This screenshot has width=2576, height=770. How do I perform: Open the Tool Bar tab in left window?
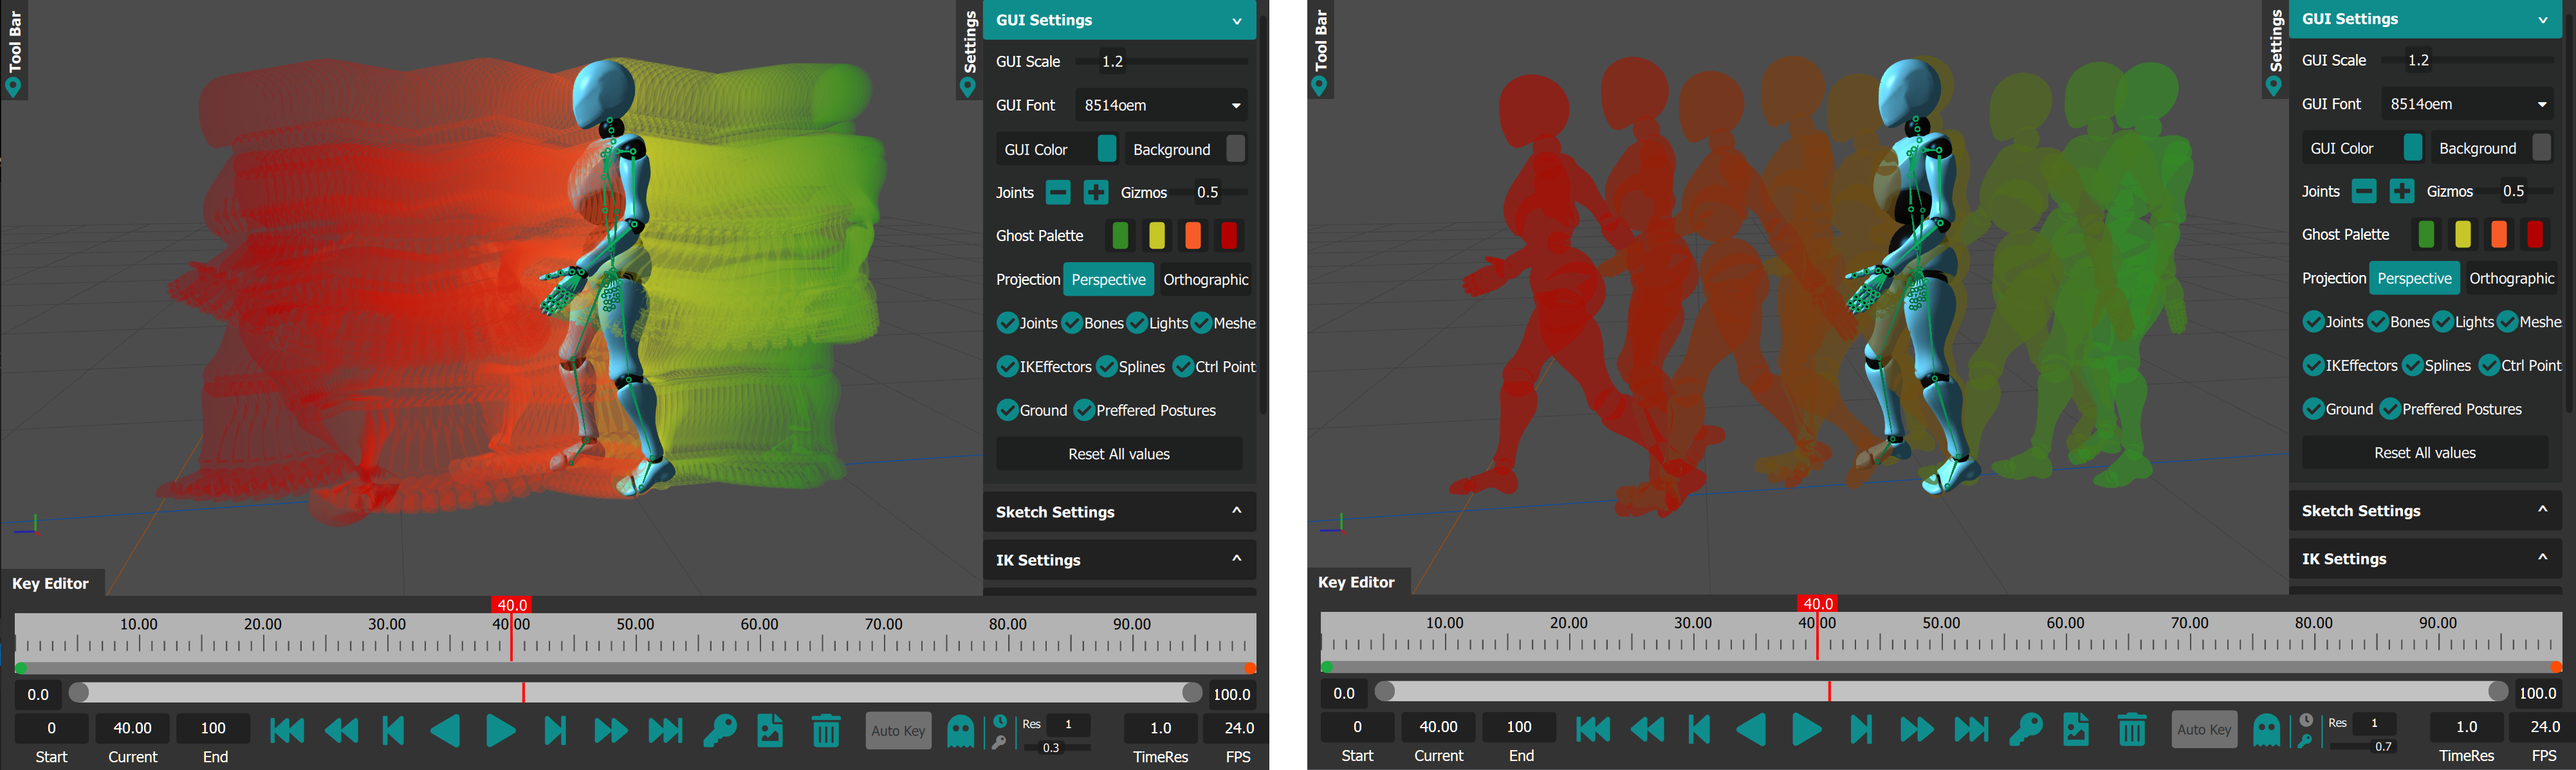pos(14,50)
